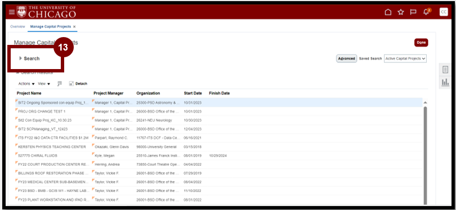Screen dimensions: 456x210
Task: Select FY23 PLANT WORKSTATION AND IPAD project
Action: [x=53, y=200]
